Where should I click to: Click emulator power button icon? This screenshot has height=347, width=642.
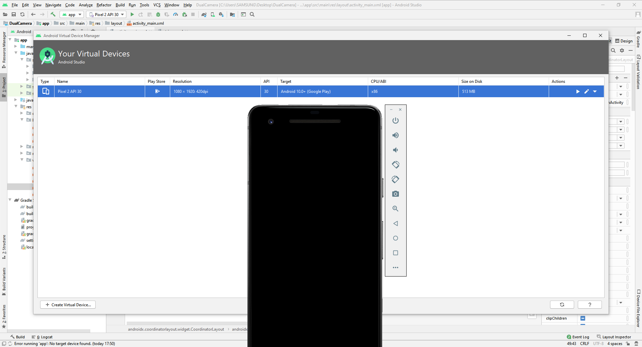(x=396, y=121)
